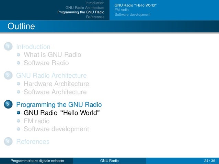Click the Outline slide title
Screen dimensions: 219x164
tap(21, 26)
